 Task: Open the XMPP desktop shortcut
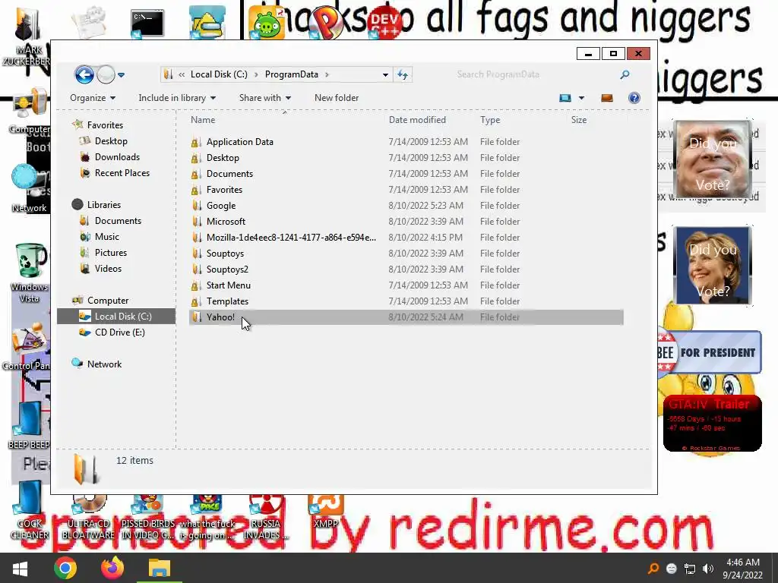(x=325, y=512)
